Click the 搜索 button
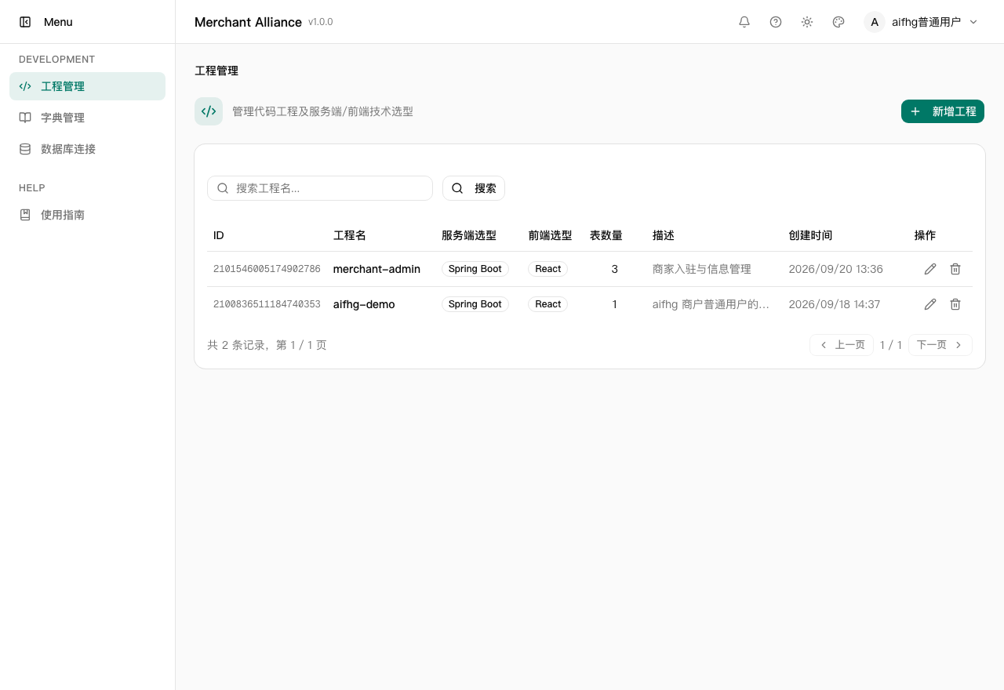 [x=474, y=188]
